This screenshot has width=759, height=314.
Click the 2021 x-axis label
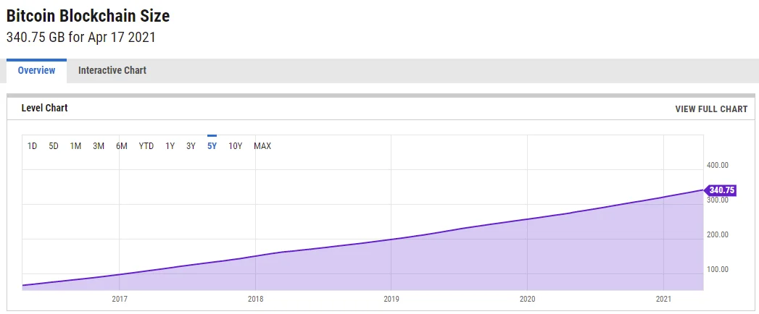coord(663,299)
